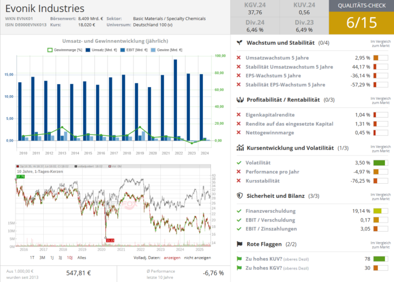The height and width of the screenshot is (282, 394).
Task: Click the Finanzverschuldung yellow market comparison bar
Action: click(x=381, y=211)
